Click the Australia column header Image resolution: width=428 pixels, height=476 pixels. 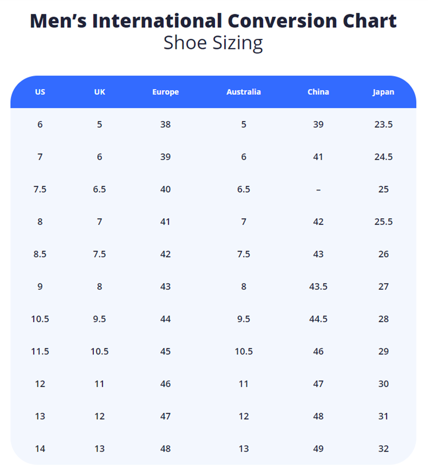click(243, 92)
